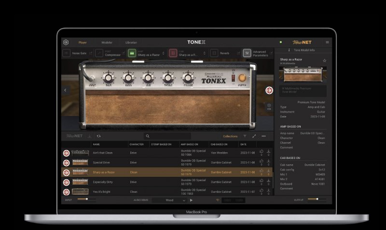Click the tone search field
This screenshot has height=230, width=386.
point(167,136)
